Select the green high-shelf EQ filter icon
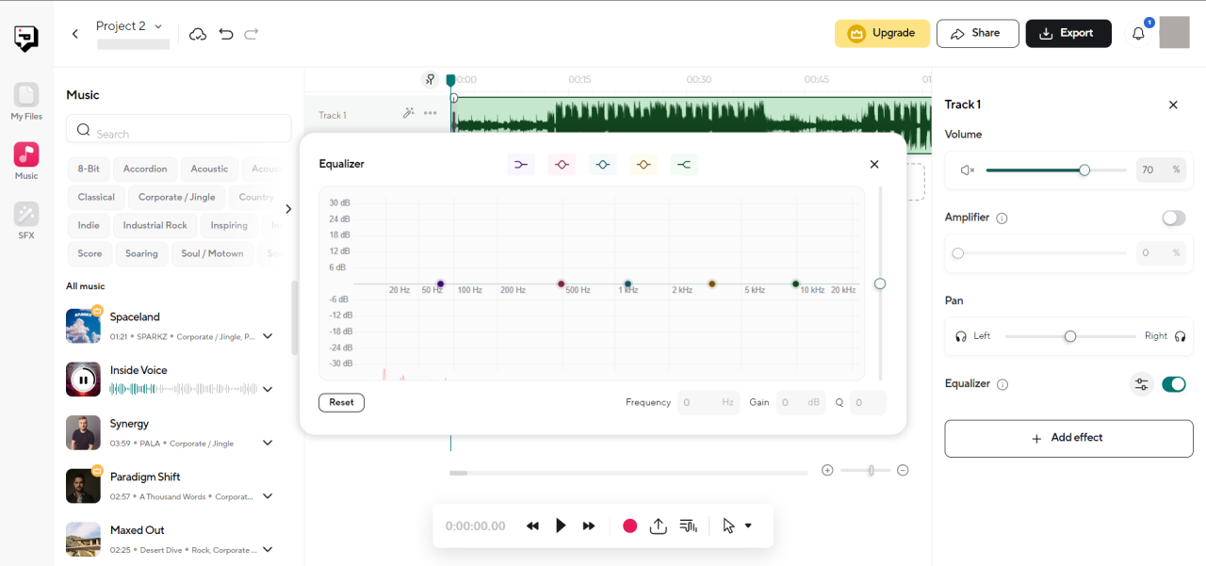This screenshot has height=566, width=1206. [684, 164]
